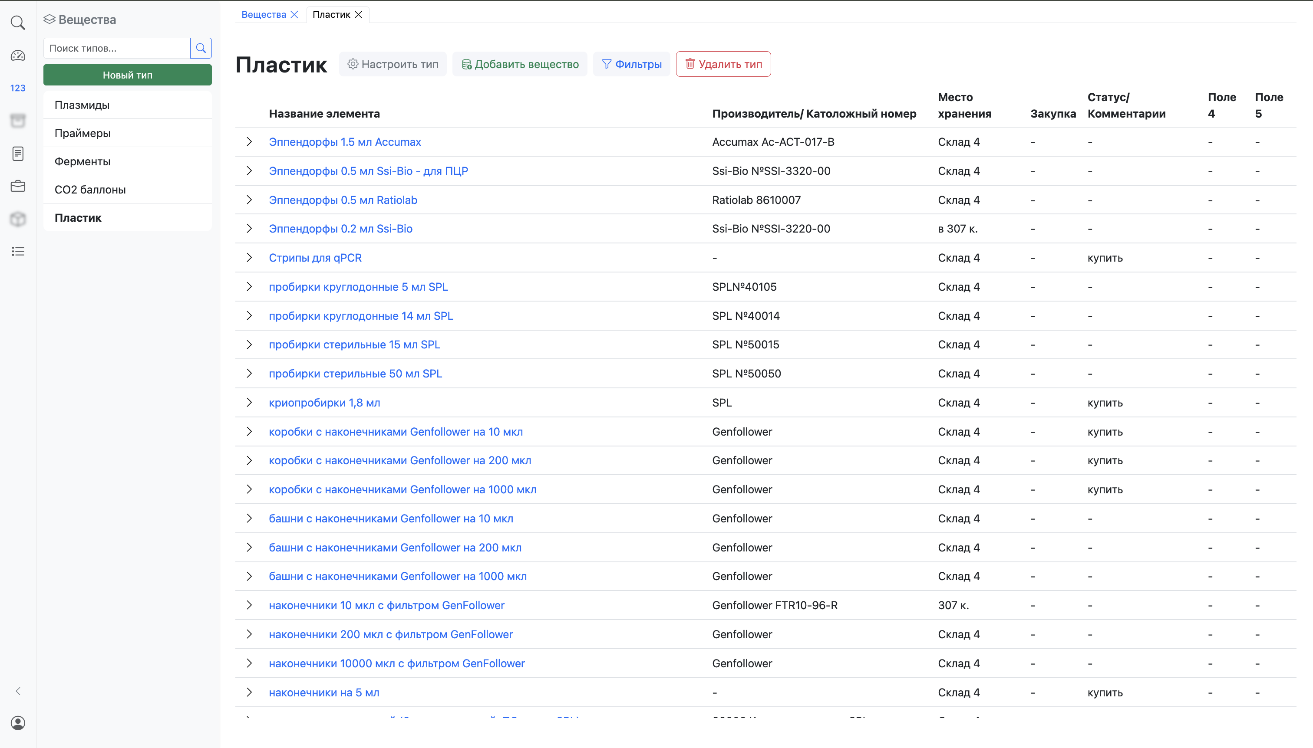The width and height of the screenshot is (1313, 748).
Task: Open the list icon in left rail
Action: point(18,251)
